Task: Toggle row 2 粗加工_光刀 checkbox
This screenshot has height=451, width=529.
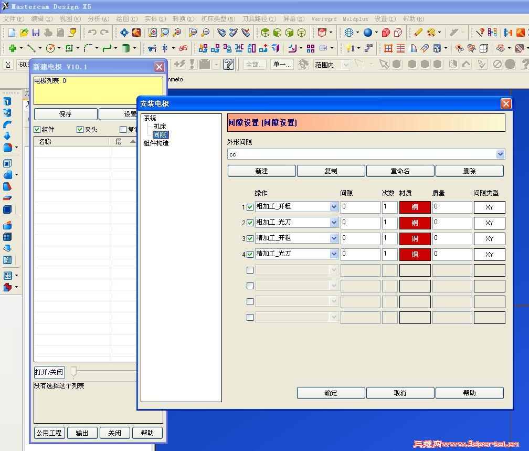Action: 250,223
